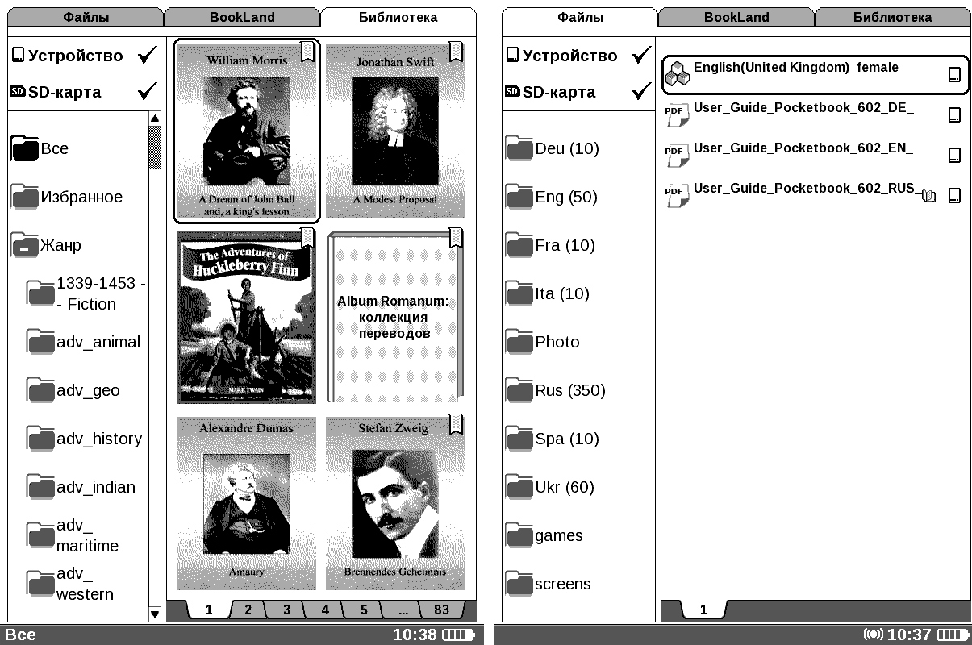
Task: Click the folder icon beside adv_indian
Action: pyautogui.click(x=40, y=488)
